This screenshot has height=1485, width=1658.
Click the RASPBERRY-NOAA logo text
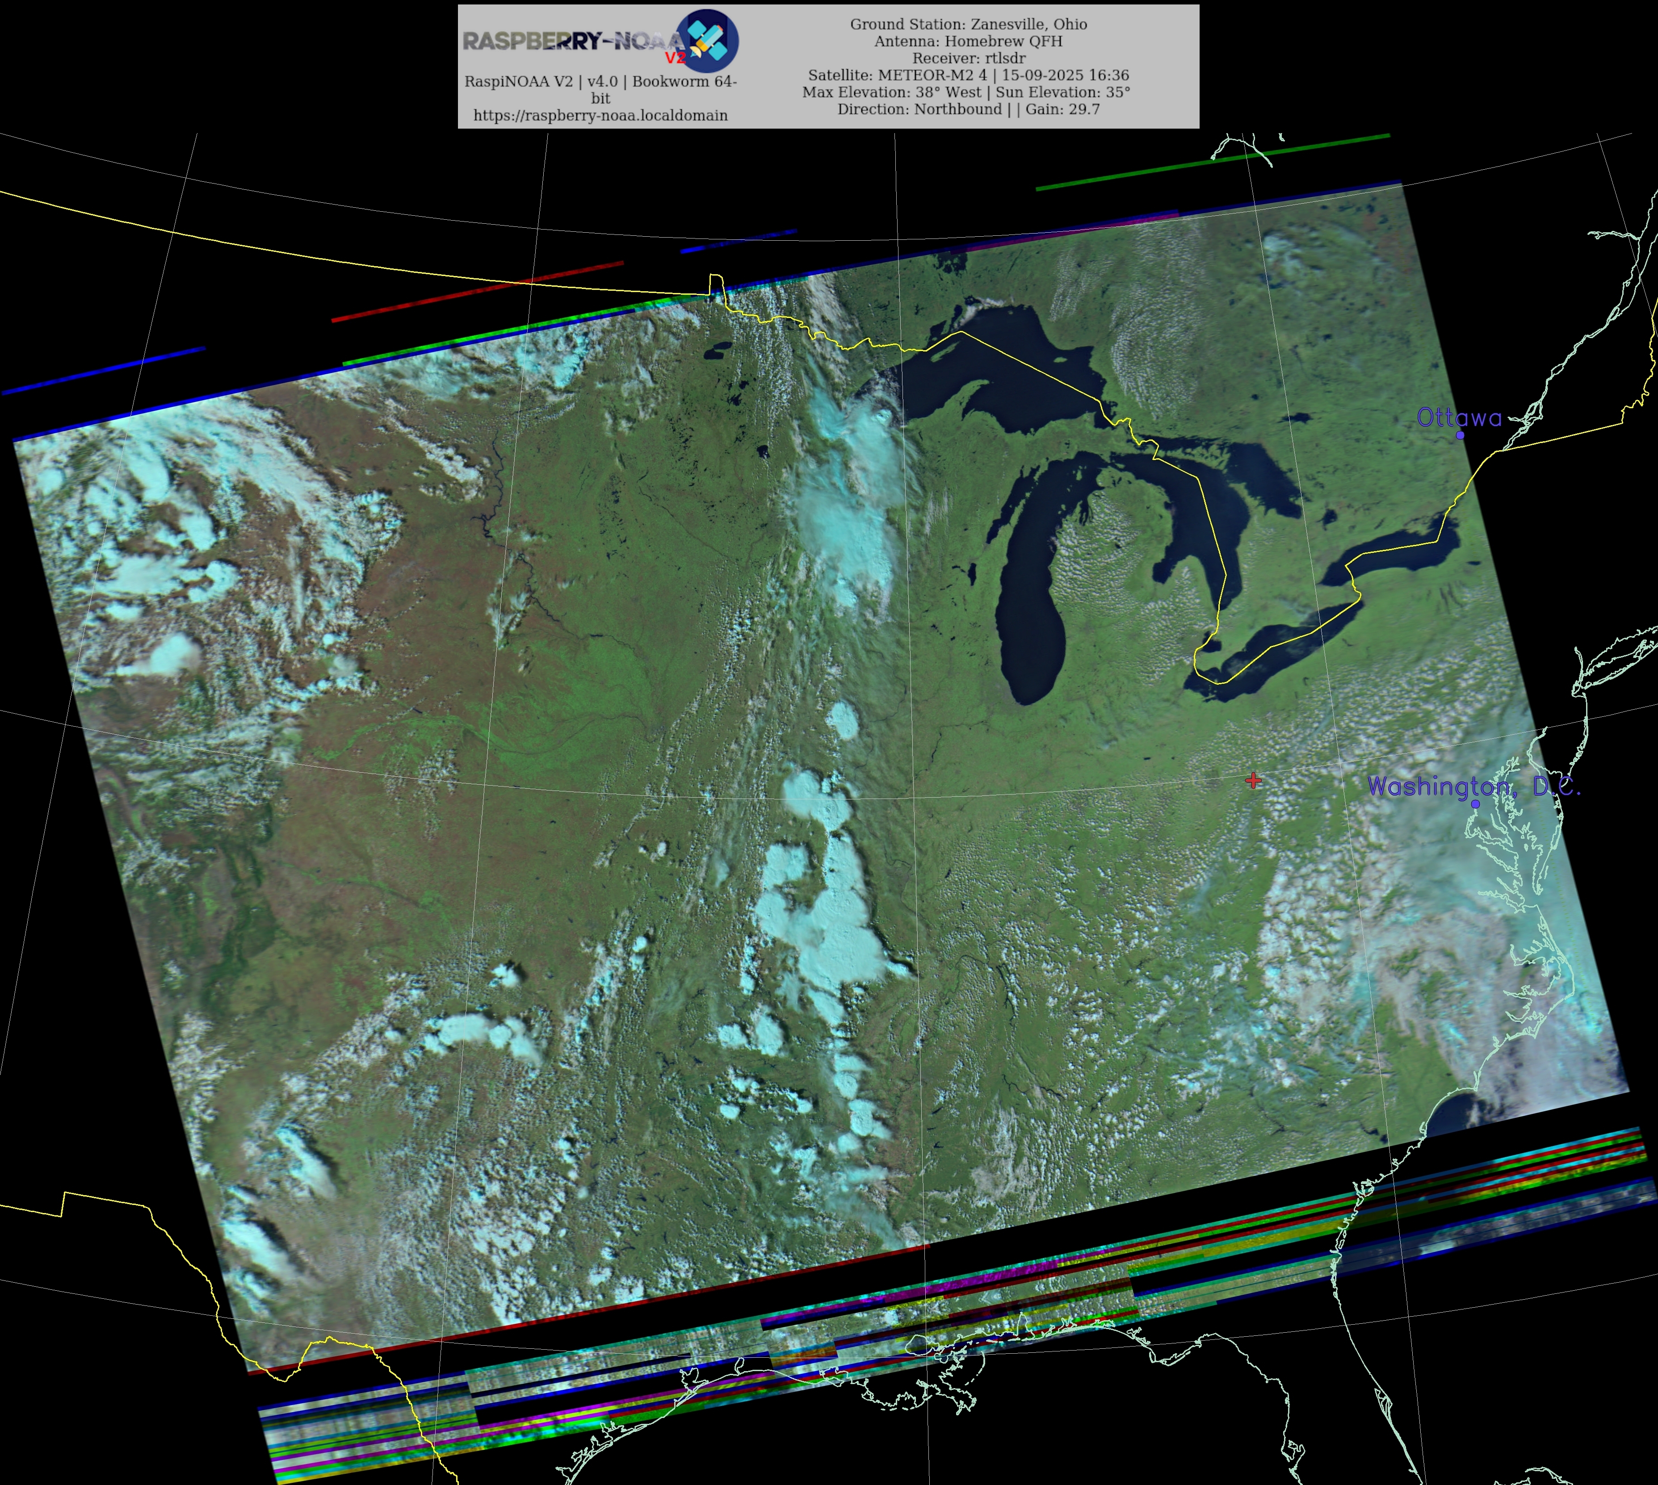click(x=571, y=41)
